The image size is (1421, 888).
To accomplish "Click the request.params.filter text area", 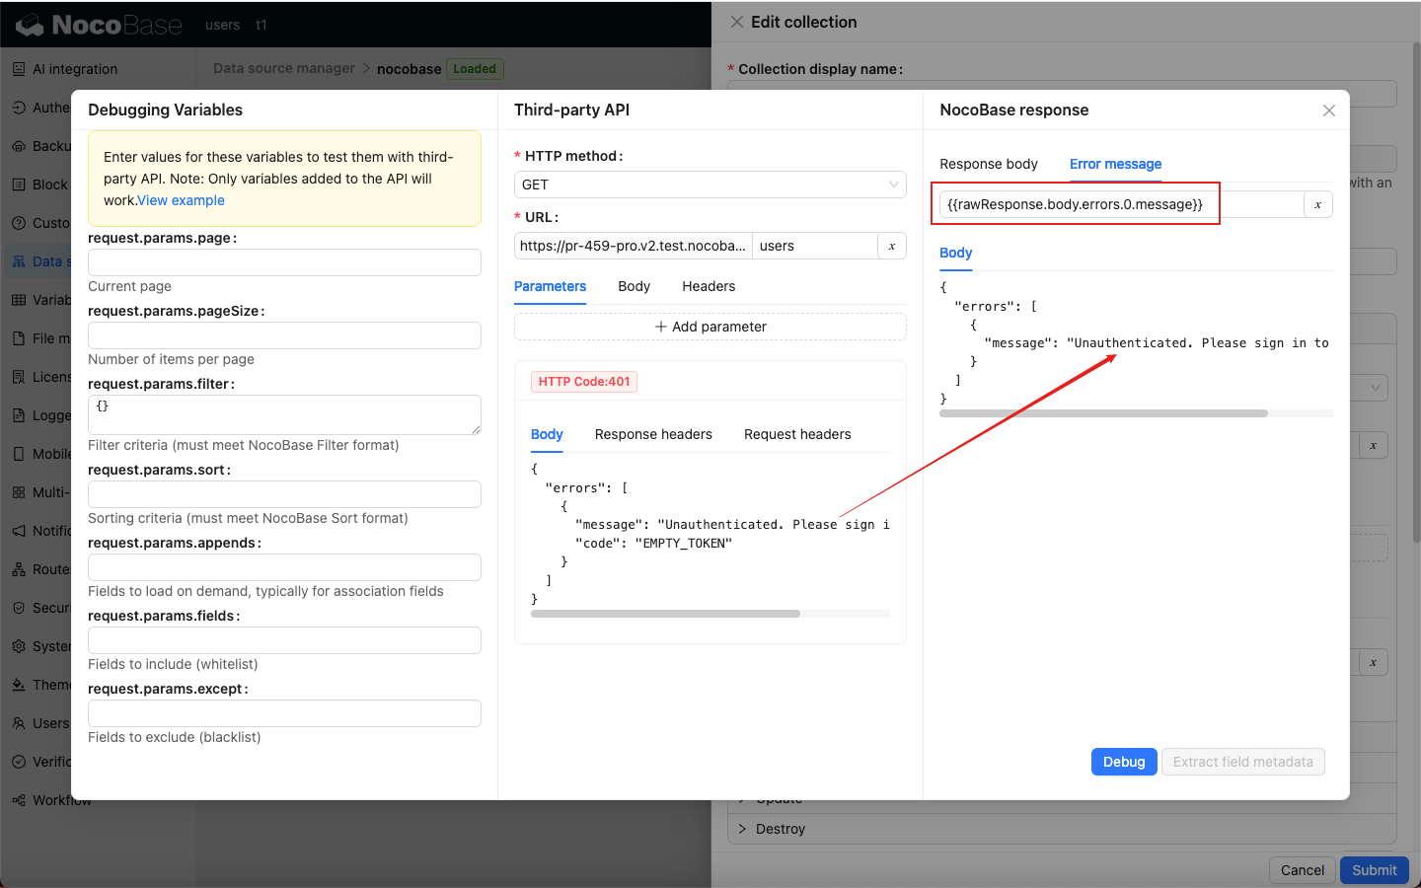I will [284, 414].
